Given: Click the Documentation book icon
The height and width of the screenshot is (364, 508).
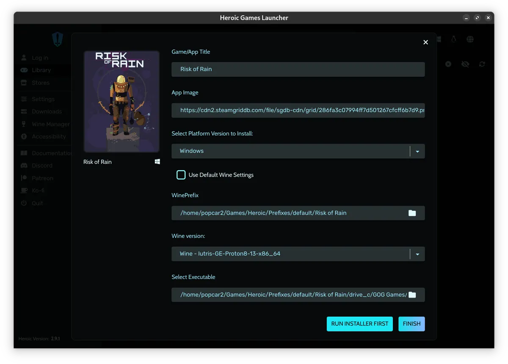Looking at the screenshot, I should pos(24,153).
